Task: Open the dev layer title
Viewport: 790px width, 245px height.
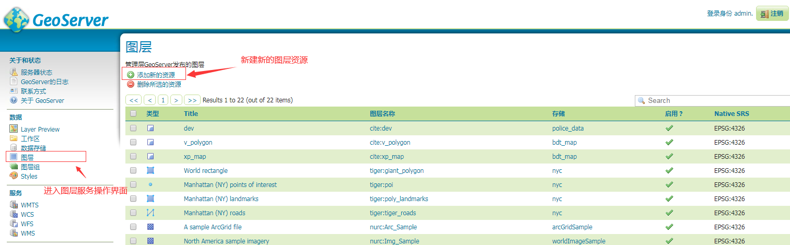Action: (189, 128)
